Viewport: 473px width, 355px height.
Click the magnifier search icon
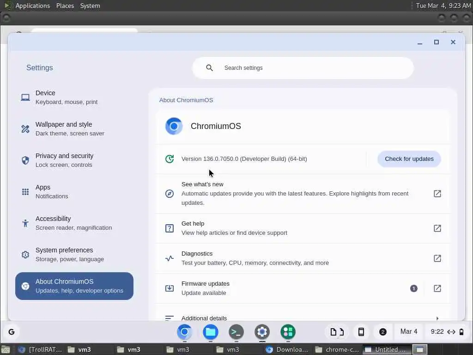[209, 68]
